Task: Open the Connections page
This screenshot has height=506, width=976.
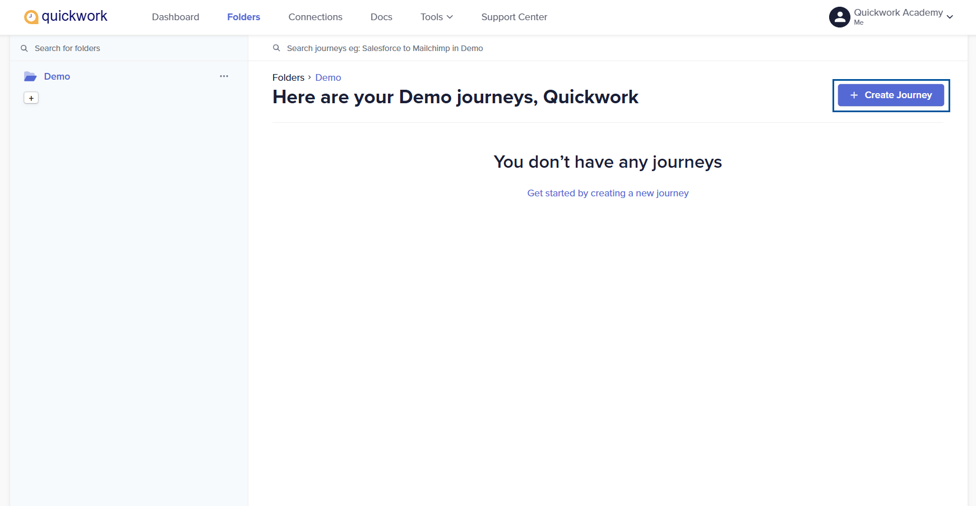Action: tap(315, 17)
